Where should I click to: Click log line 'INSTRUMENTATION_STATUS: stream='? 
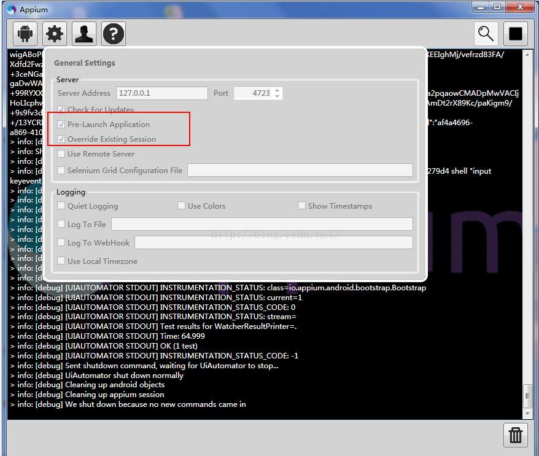(153, 317)
